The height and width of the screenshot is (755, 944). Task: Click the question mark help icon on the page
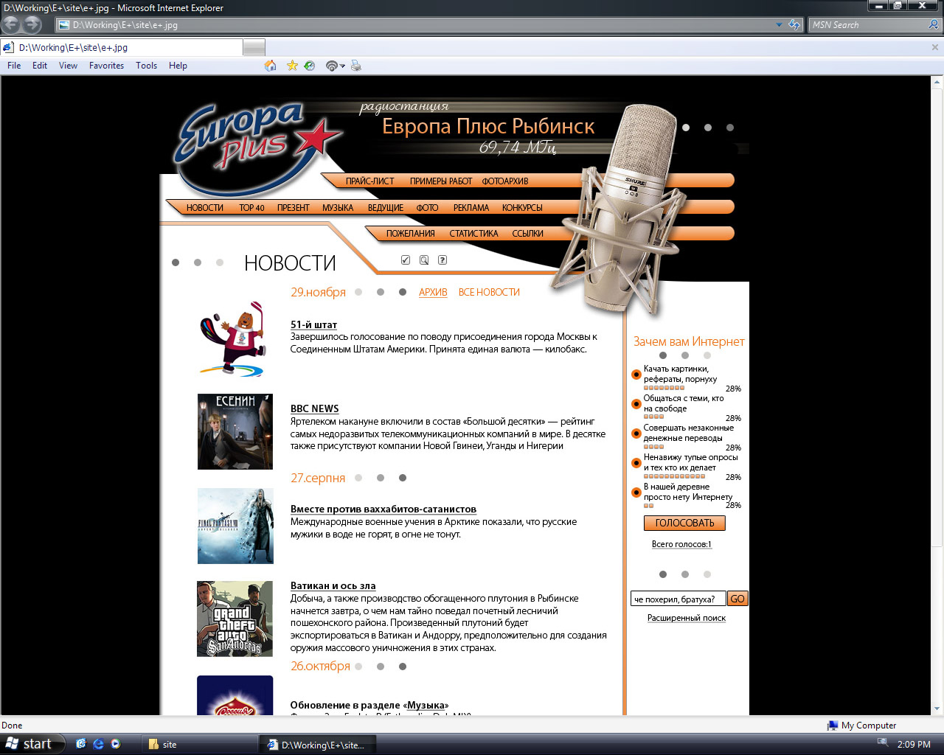tap(442, 260)
